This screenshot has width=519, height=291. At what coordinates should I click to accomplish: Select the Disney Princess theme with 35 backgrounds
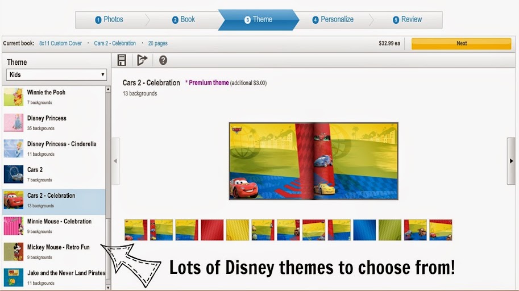[54, 123]
